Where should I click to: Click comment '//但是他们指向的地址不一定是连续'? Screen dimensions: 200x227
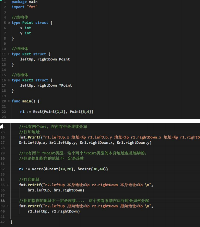click(x=52, y=158)
